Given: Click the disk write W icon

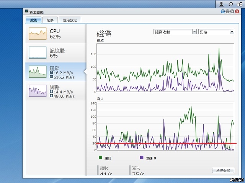Looking at the screenshot, I should tap(51, 77).
